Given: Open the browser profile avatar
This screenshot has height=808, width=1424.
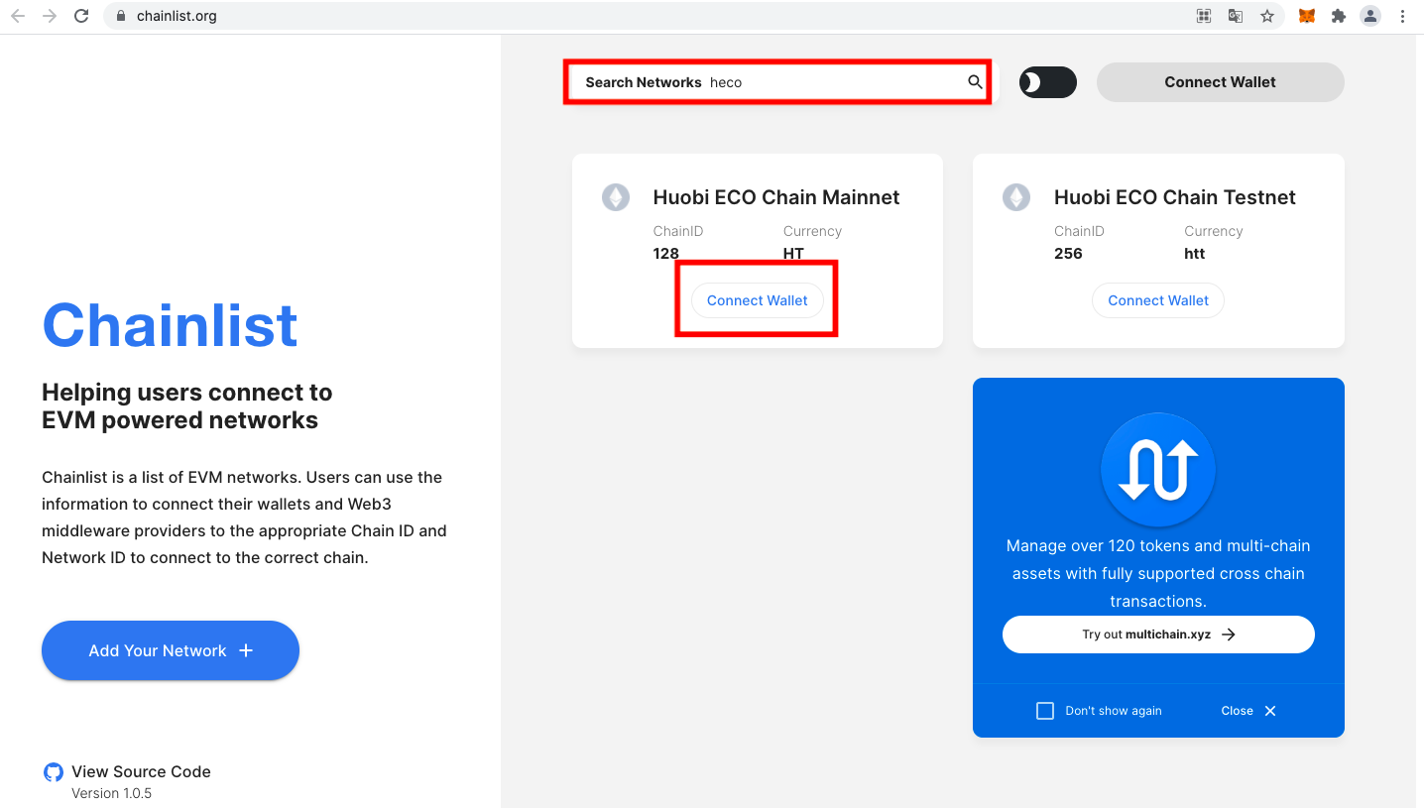Looking at the screenshot, I should point(1370,16).
